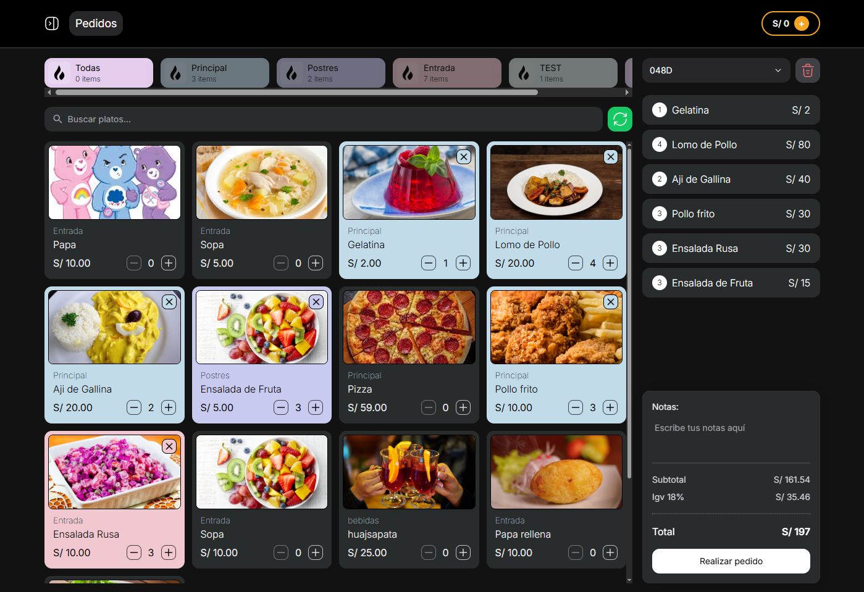Decrease Gelatina quantity
Image resolution: width=864 pixels, height=592 pixels.
tap(429, 263)
